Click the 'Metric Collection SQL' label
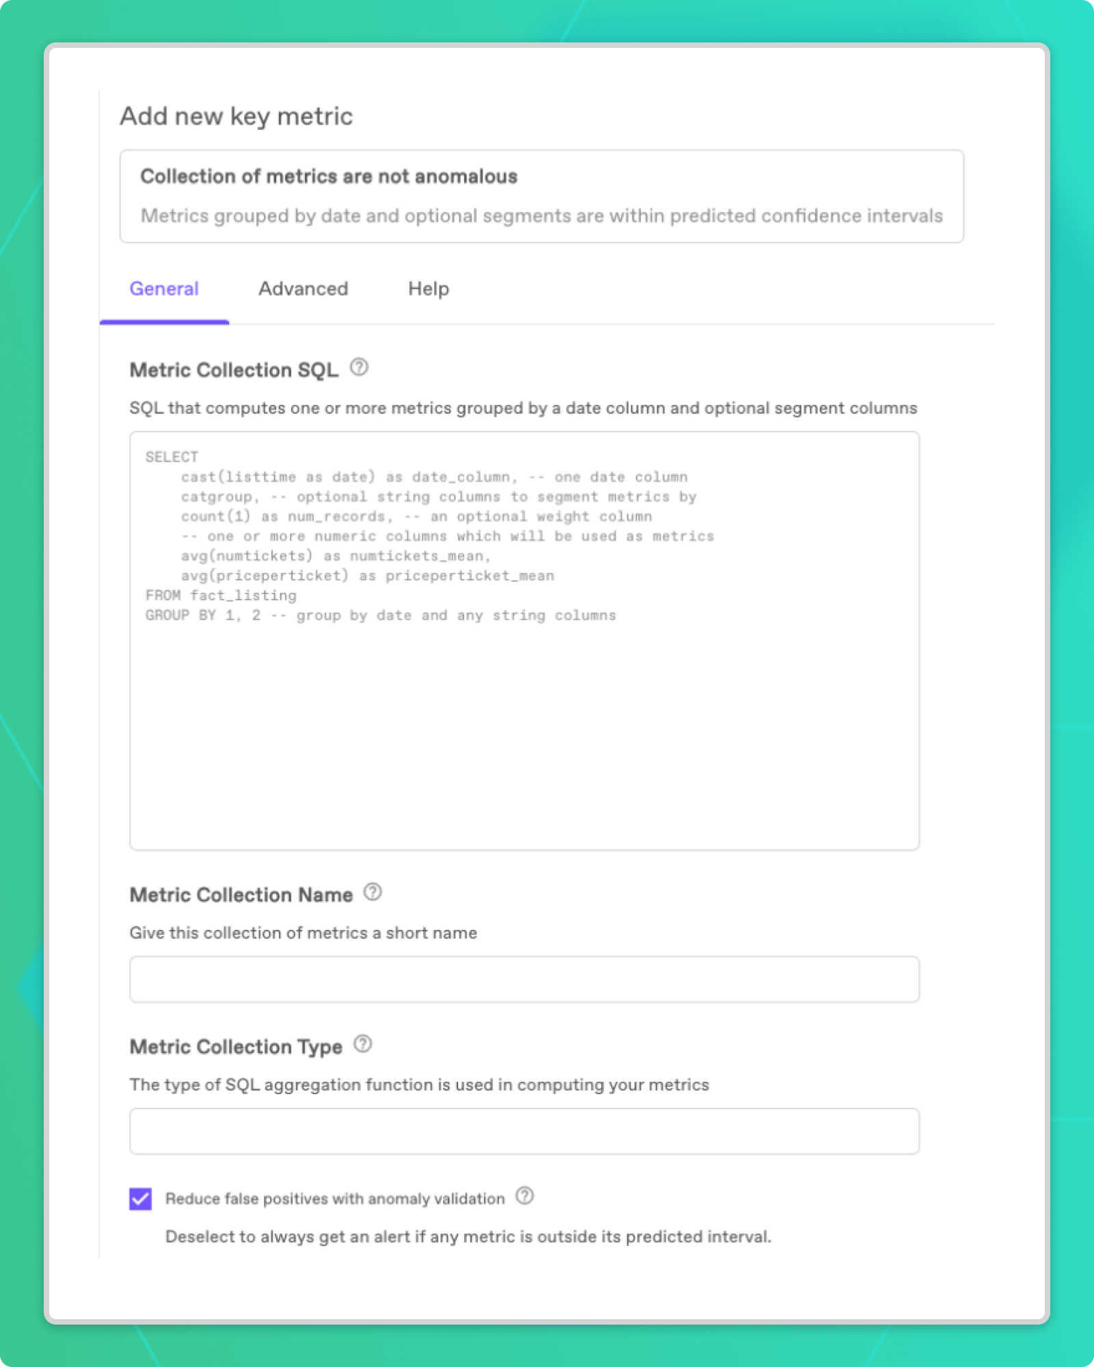This screenshot has width=1094, height=1367. (x=233, y=369)
